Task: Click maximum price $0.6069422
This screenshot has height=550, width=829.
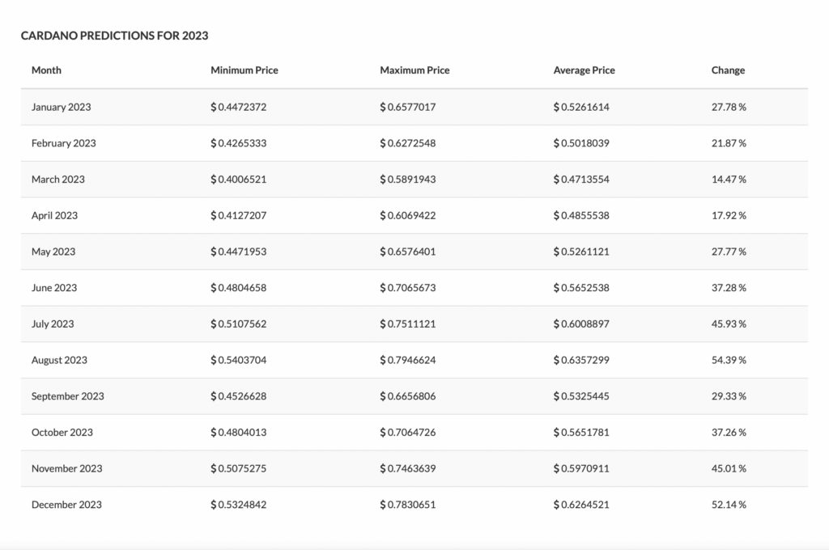Action: (408, 216)
